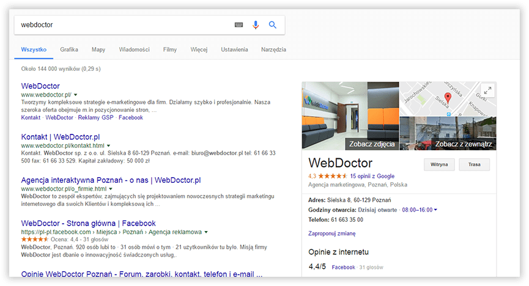Expand the map with the fullscreen arrows icon

tap(487, 90)
